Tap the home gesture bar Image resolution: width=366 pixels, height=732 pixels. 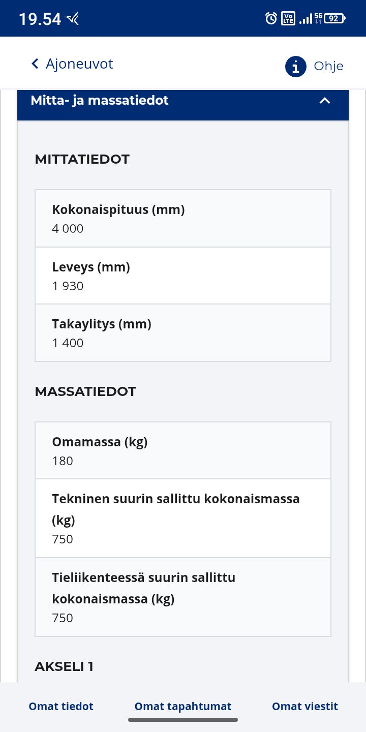click(x=183, y=720)
